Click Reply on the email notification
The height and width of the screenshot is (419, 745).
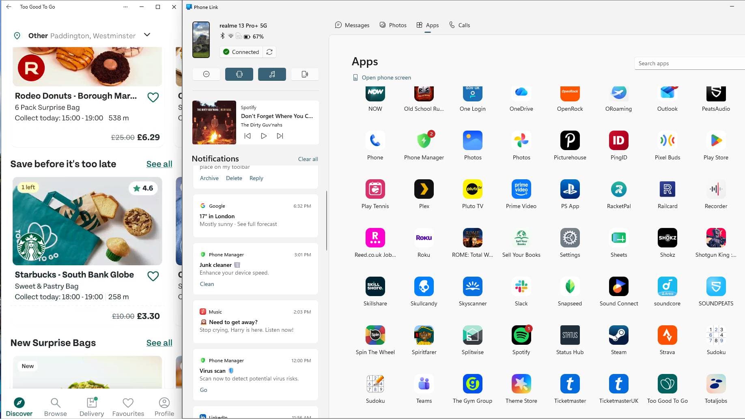pyautogui.click(x=256, y=178)
